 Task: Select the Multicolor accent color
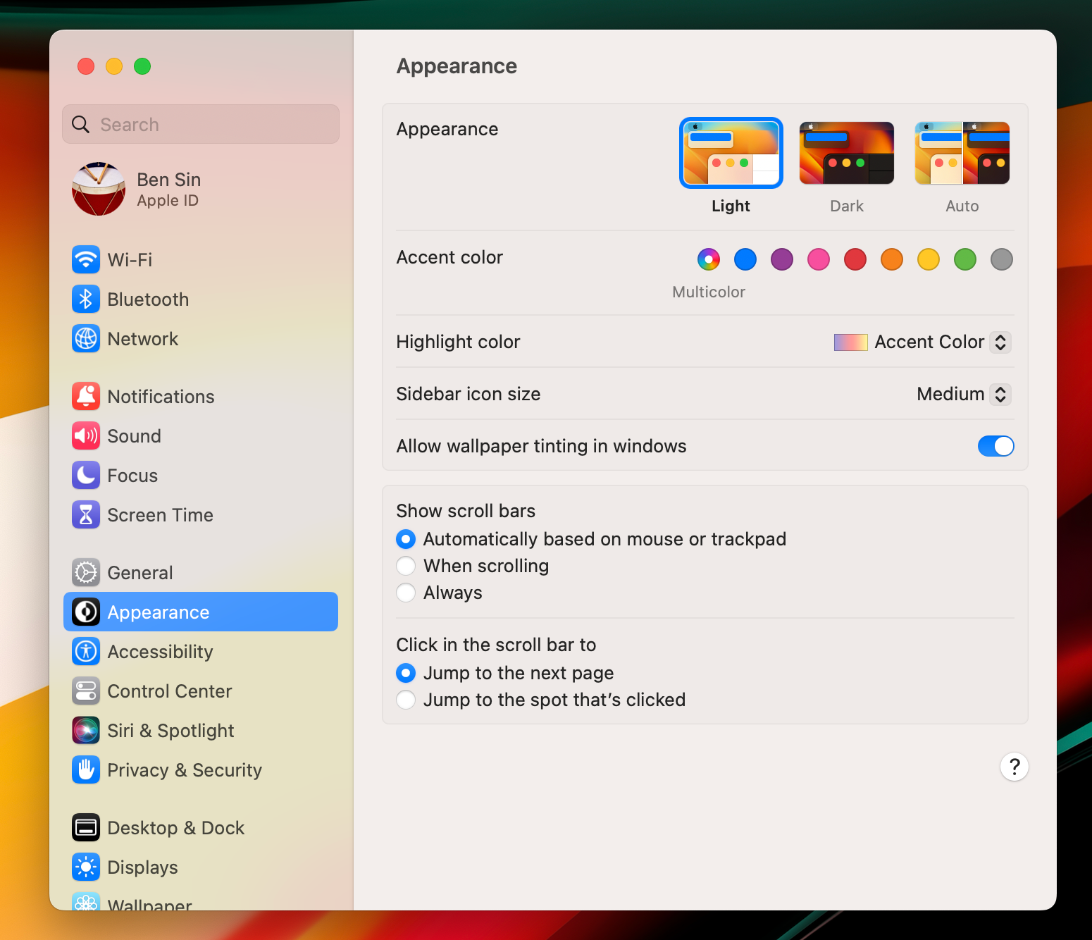[709, 259]
